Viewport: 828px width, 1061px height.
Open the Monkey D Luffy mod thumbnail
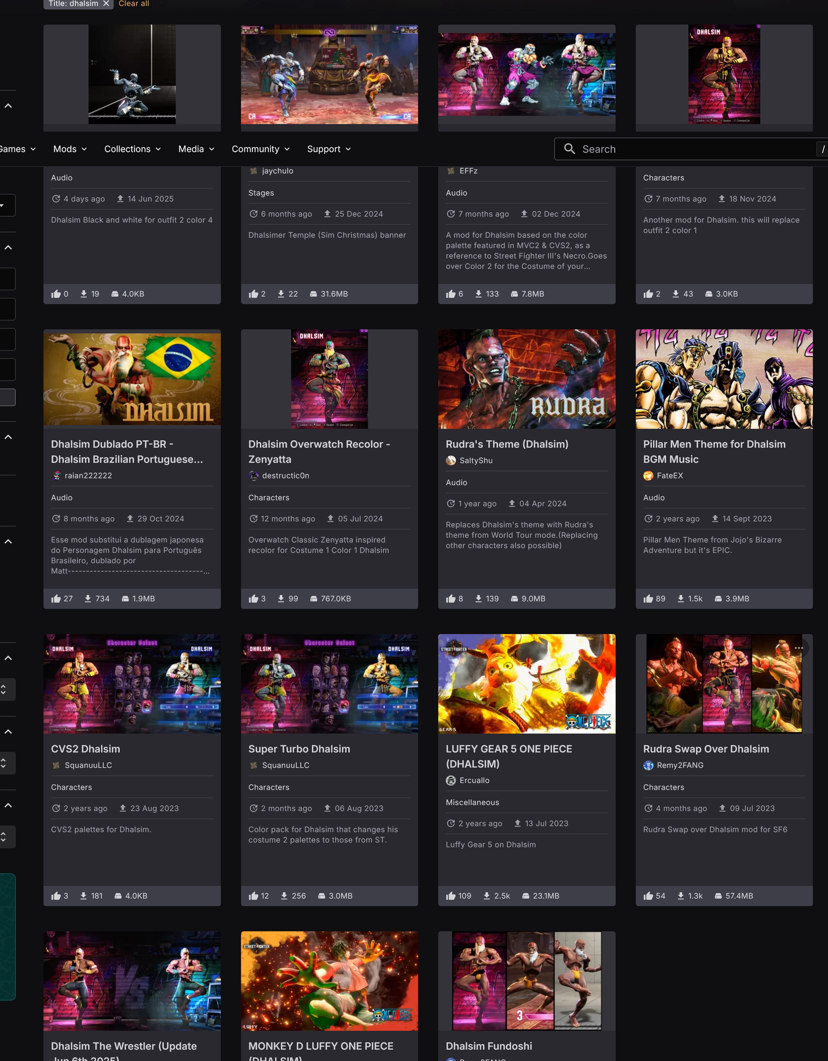(329, 980)
